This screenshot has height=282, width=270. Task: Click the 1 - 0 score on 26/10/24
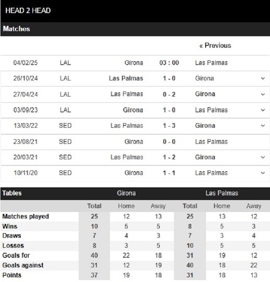169,78
